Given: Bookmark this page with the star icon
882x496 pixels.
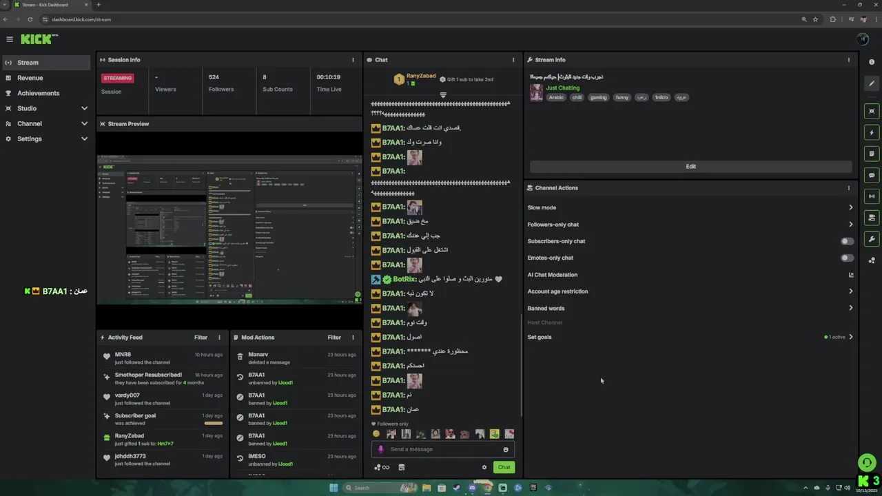Looking at the screenshot, I should tap(815, 19).
